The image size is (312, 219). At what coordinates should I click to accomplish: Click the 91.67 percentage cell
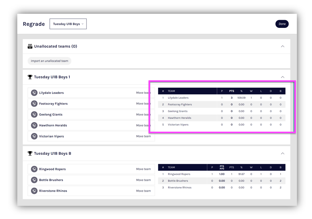point(241,174)
